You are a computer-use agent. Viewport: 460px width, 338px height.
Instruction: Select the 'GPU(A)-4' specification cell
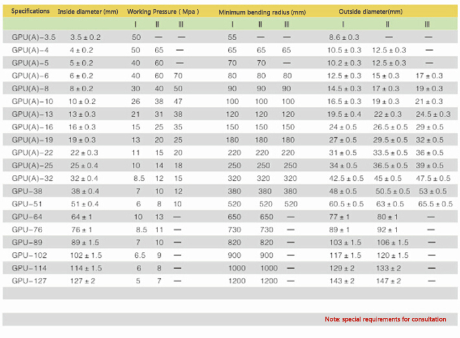[30, 50]
